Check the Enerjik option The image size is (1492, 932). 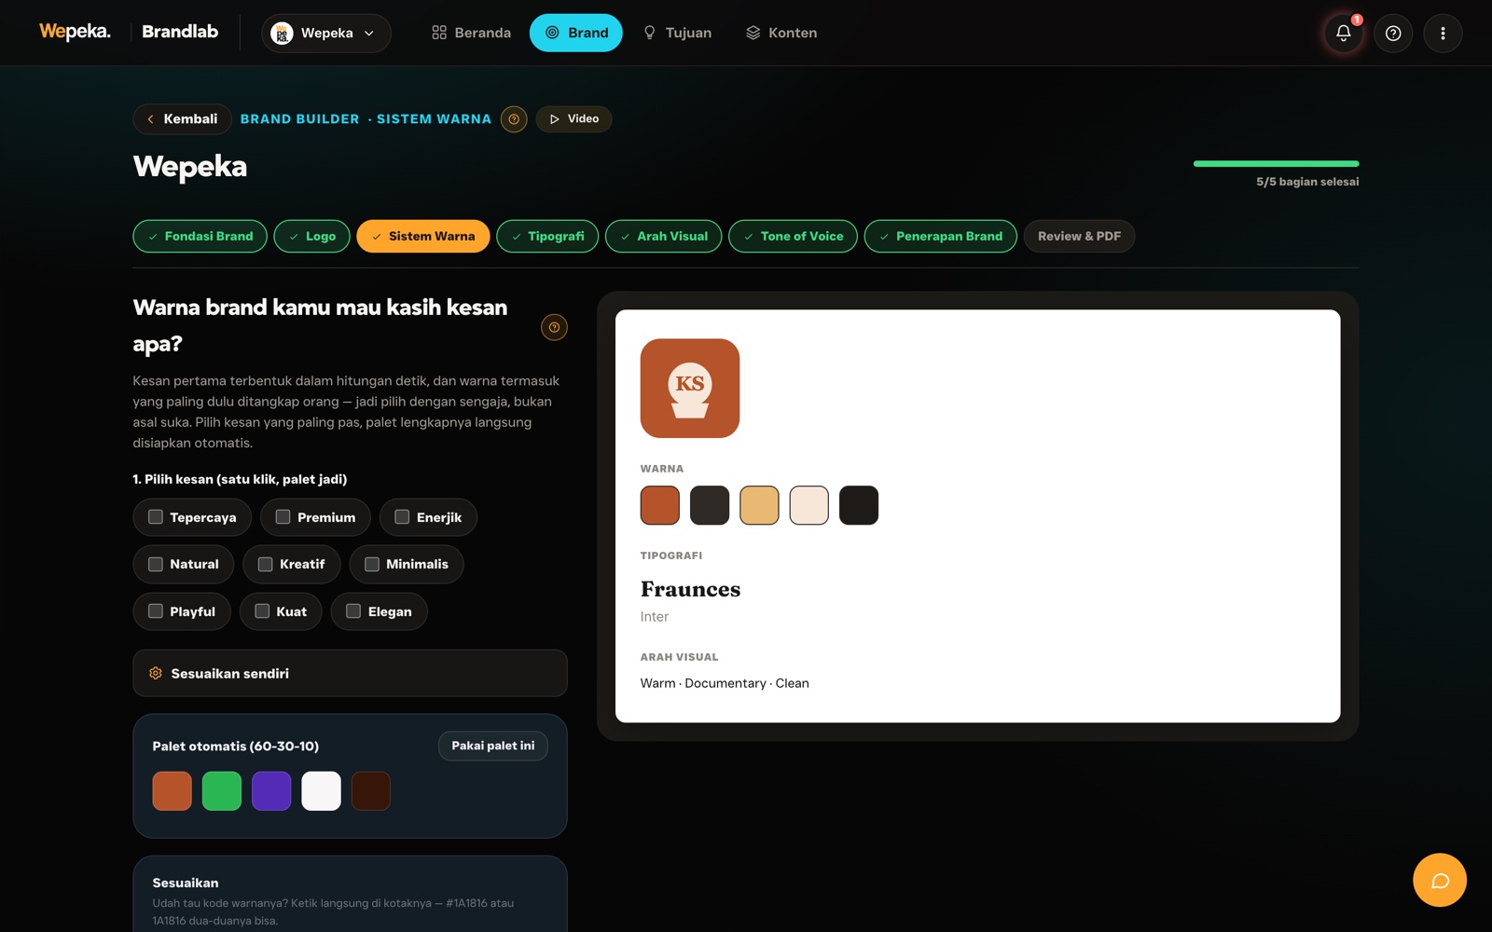pyautogui.click(x=428, y=517)
